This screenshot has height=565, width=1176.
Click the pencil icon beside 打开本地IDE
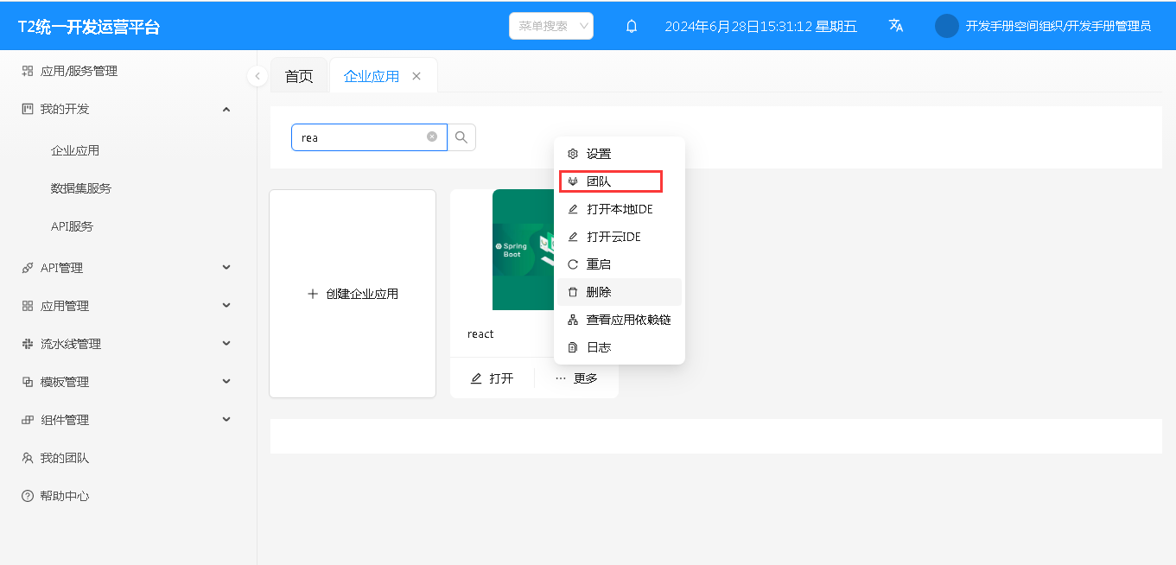tap(573, 209)
